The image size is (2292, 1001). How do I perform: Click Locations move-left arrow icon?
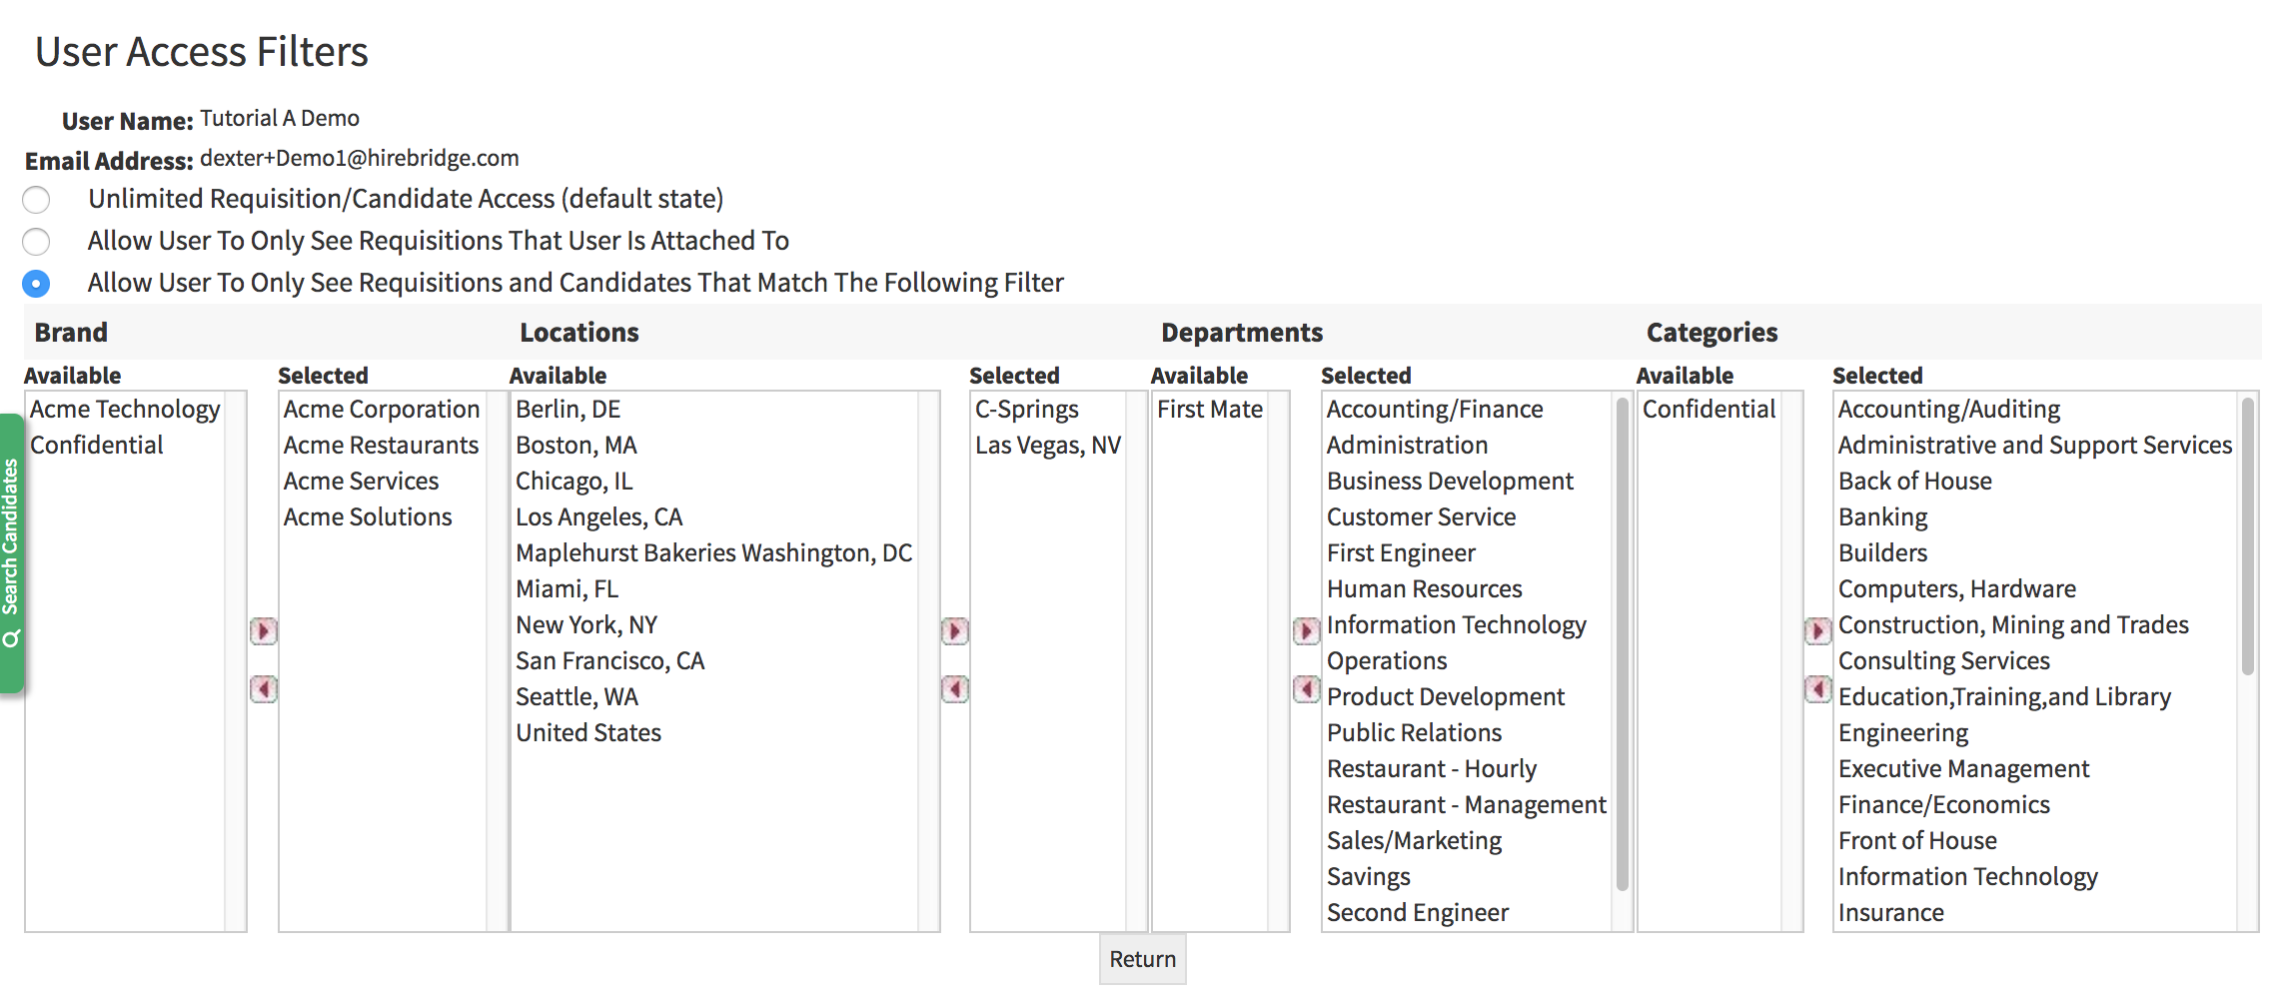click(x=954, y=689)
